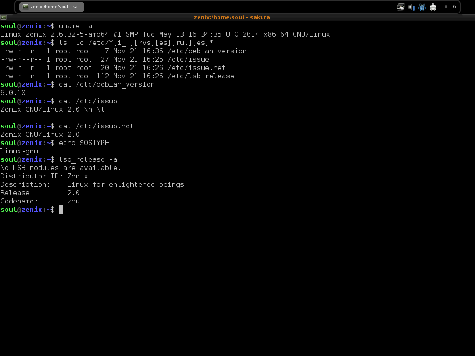475x356 pixels.
Task: Minimize the sakura terminal window
Action: pos(460,18)
